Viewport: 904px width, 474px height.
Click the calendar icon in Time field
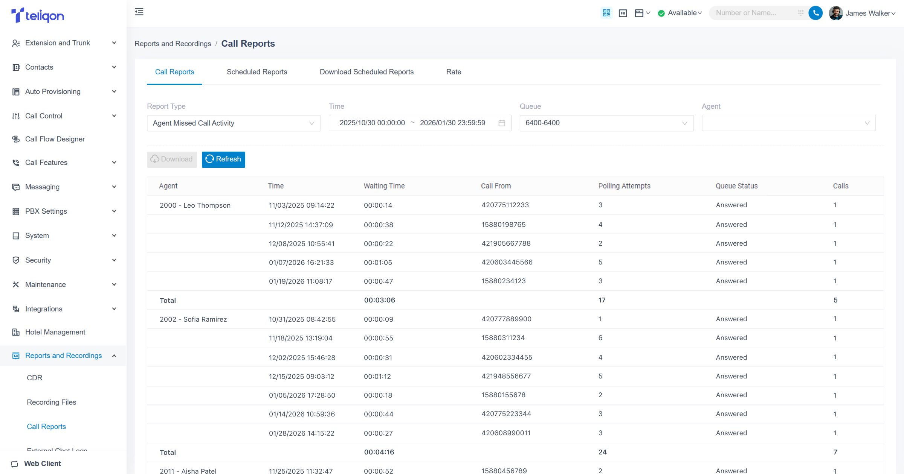[502, 123]
